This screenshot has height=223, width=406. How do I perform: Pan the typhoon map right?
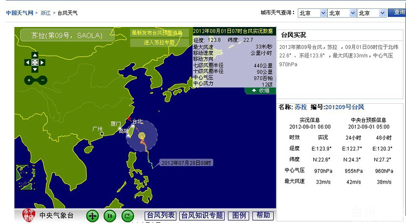[x=42, y=62]
